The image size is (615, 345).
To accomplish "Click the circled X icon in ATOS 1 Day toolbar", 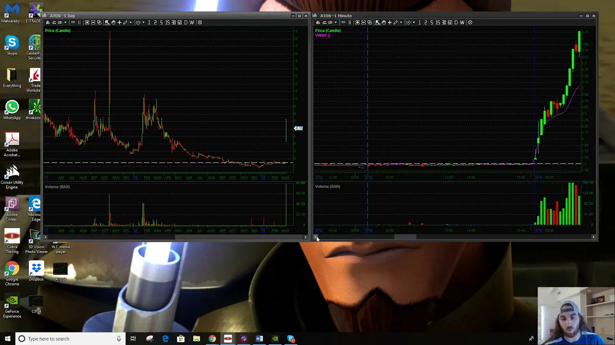I will point(200,22).
